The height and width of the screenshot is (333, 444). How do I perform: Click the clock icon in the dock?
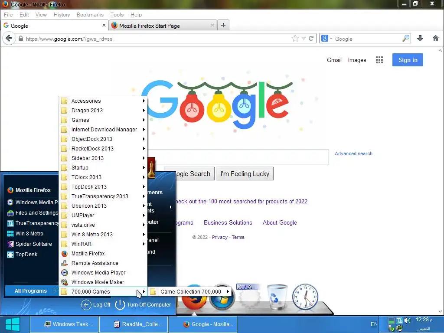(x=305, y=297)
